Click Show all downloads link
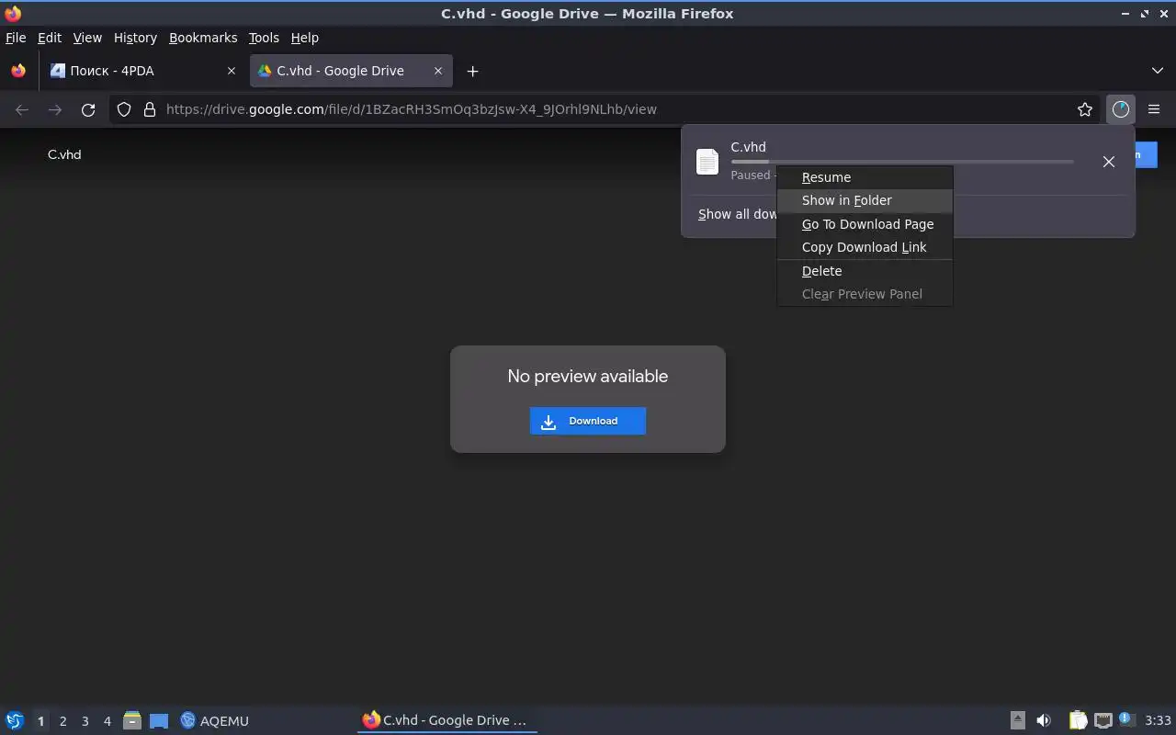 click(x=737, y=214)
